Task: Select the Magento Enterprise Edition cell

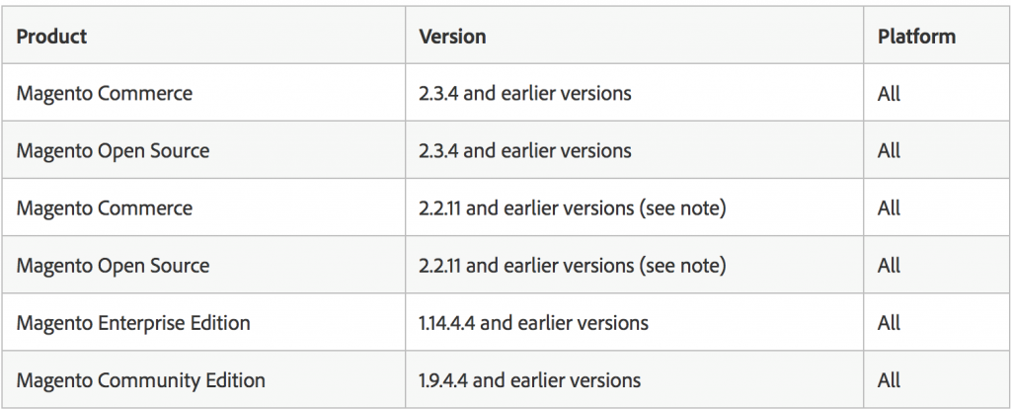Action: tap(203, 322)
